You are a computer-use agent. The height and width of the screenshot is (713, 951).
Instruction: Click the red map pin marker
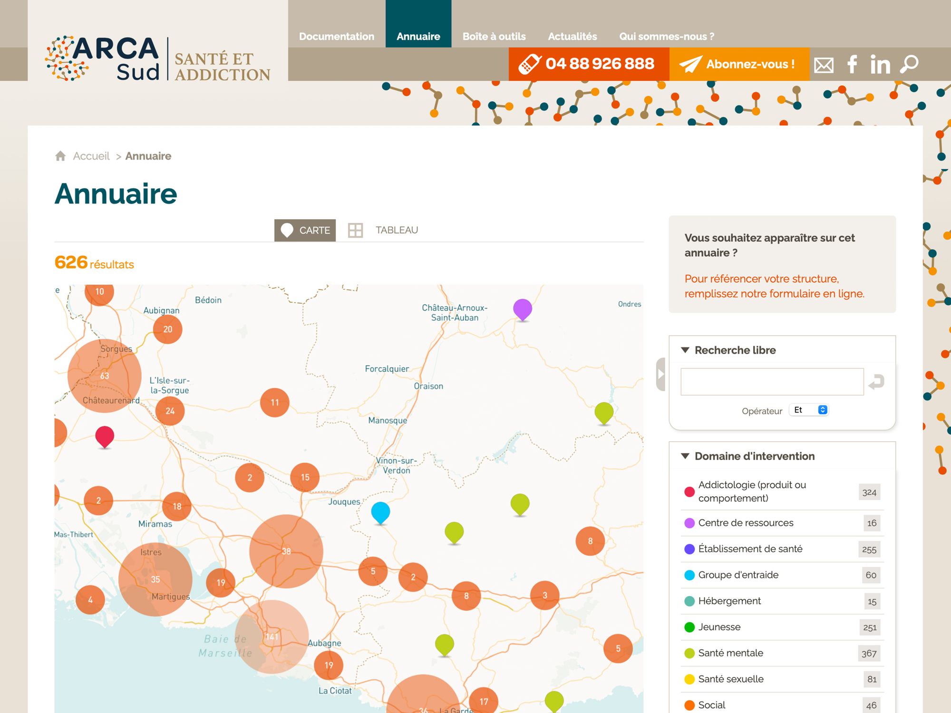[105, 436]
